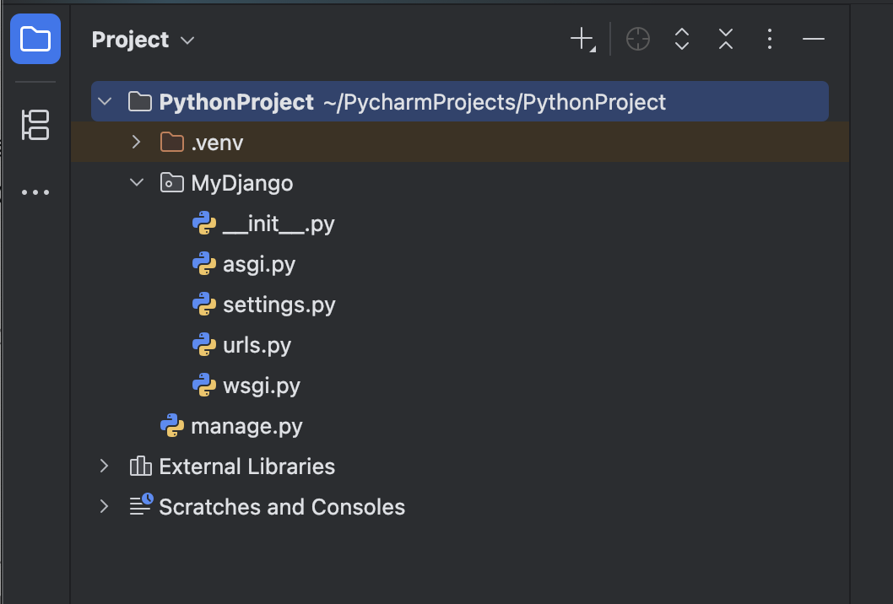The height and width of the screenshot is (604, 893).
Task: Select manage.py in the project tree
Action: coord(246,426)
